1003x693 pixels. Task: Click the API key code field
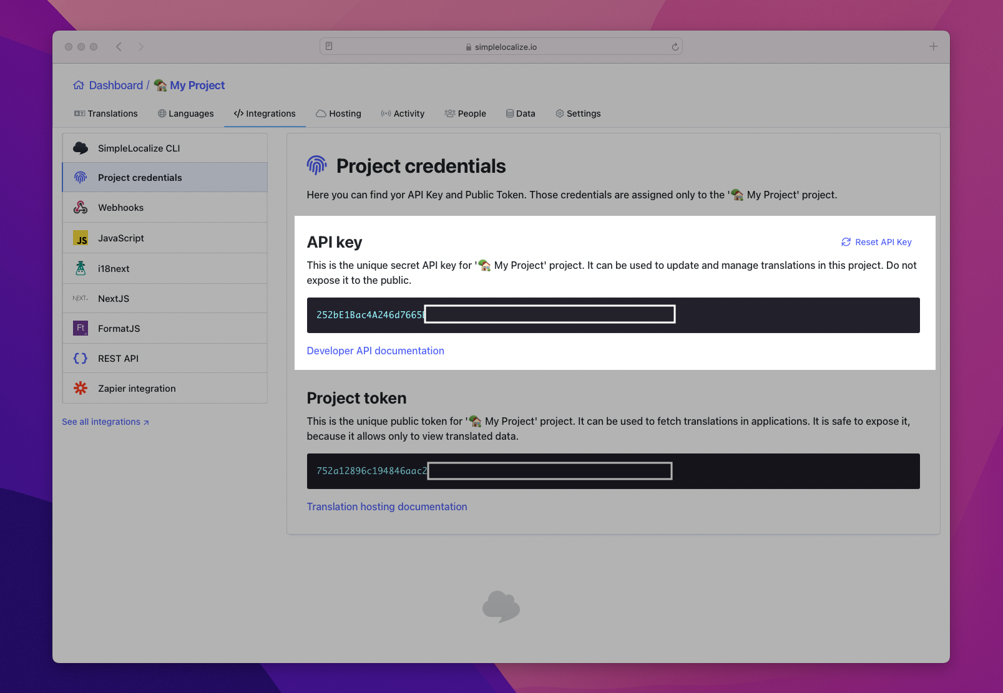(613, 315)
